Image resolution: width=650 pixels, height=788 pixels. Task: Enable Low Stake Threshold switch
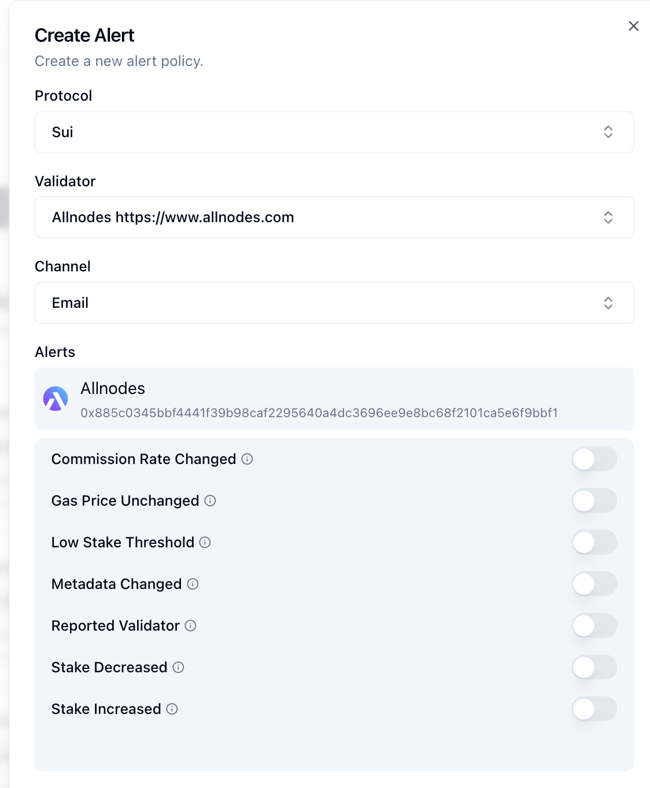click(594, 543)
